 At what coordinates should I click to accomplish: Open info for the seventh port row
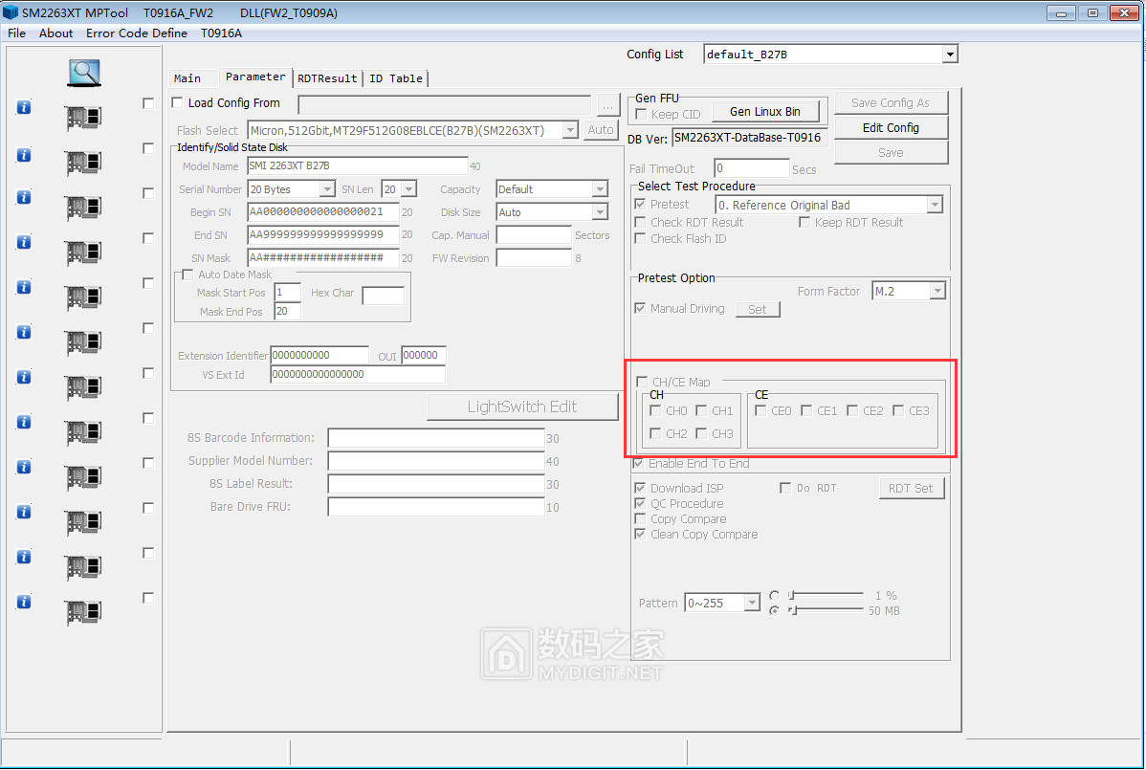(x=24, y=377)
